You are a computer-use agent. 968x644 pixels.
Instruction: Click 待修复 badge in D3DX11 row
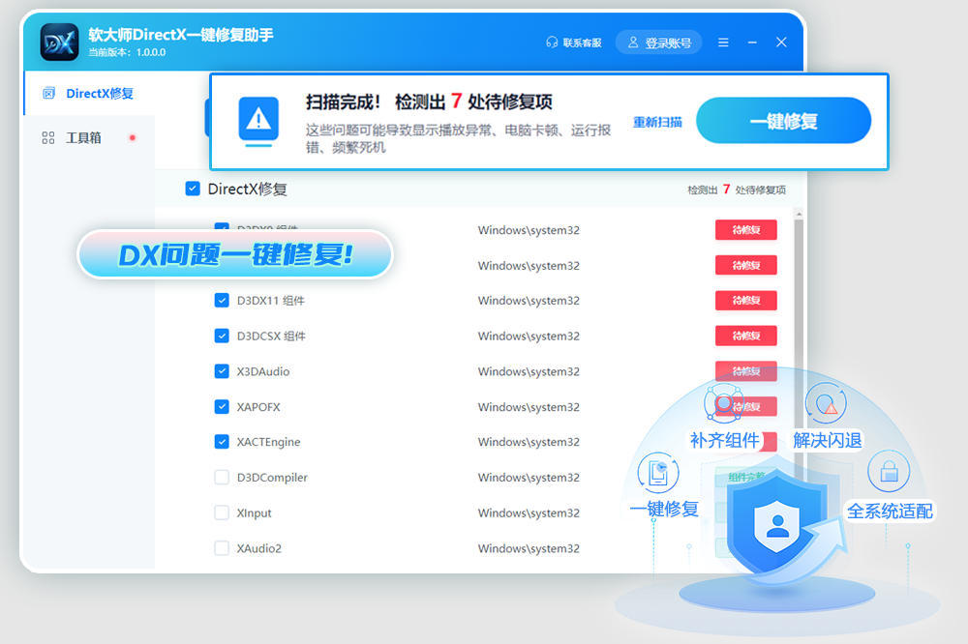745,301
